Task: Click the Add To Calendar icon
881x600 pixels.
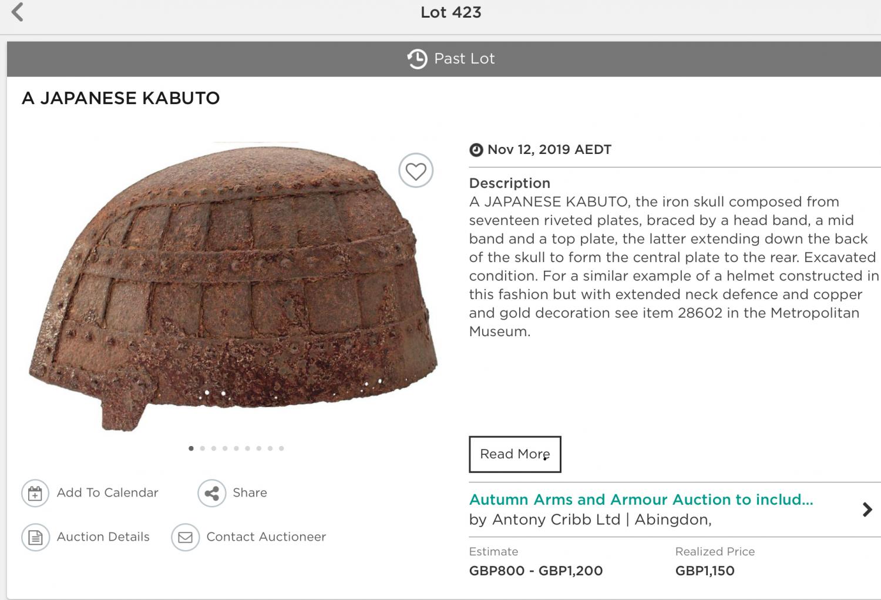Action: (x=35, y=493)
